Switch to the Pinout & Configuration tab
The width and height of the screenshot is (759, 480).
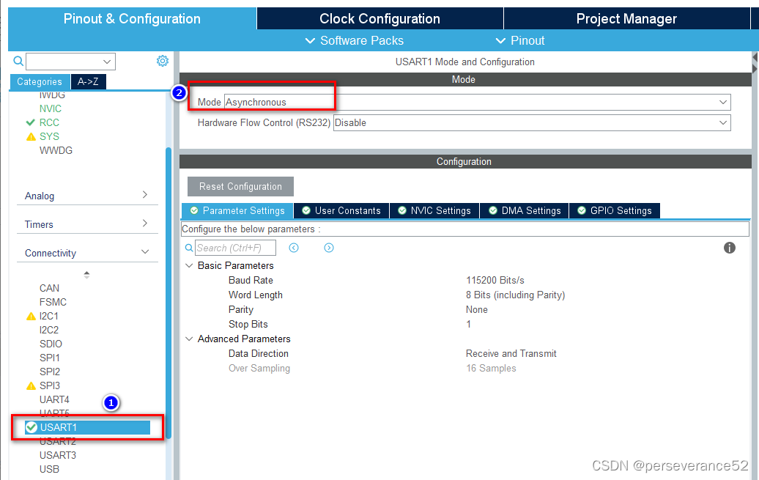click(132, 19)
